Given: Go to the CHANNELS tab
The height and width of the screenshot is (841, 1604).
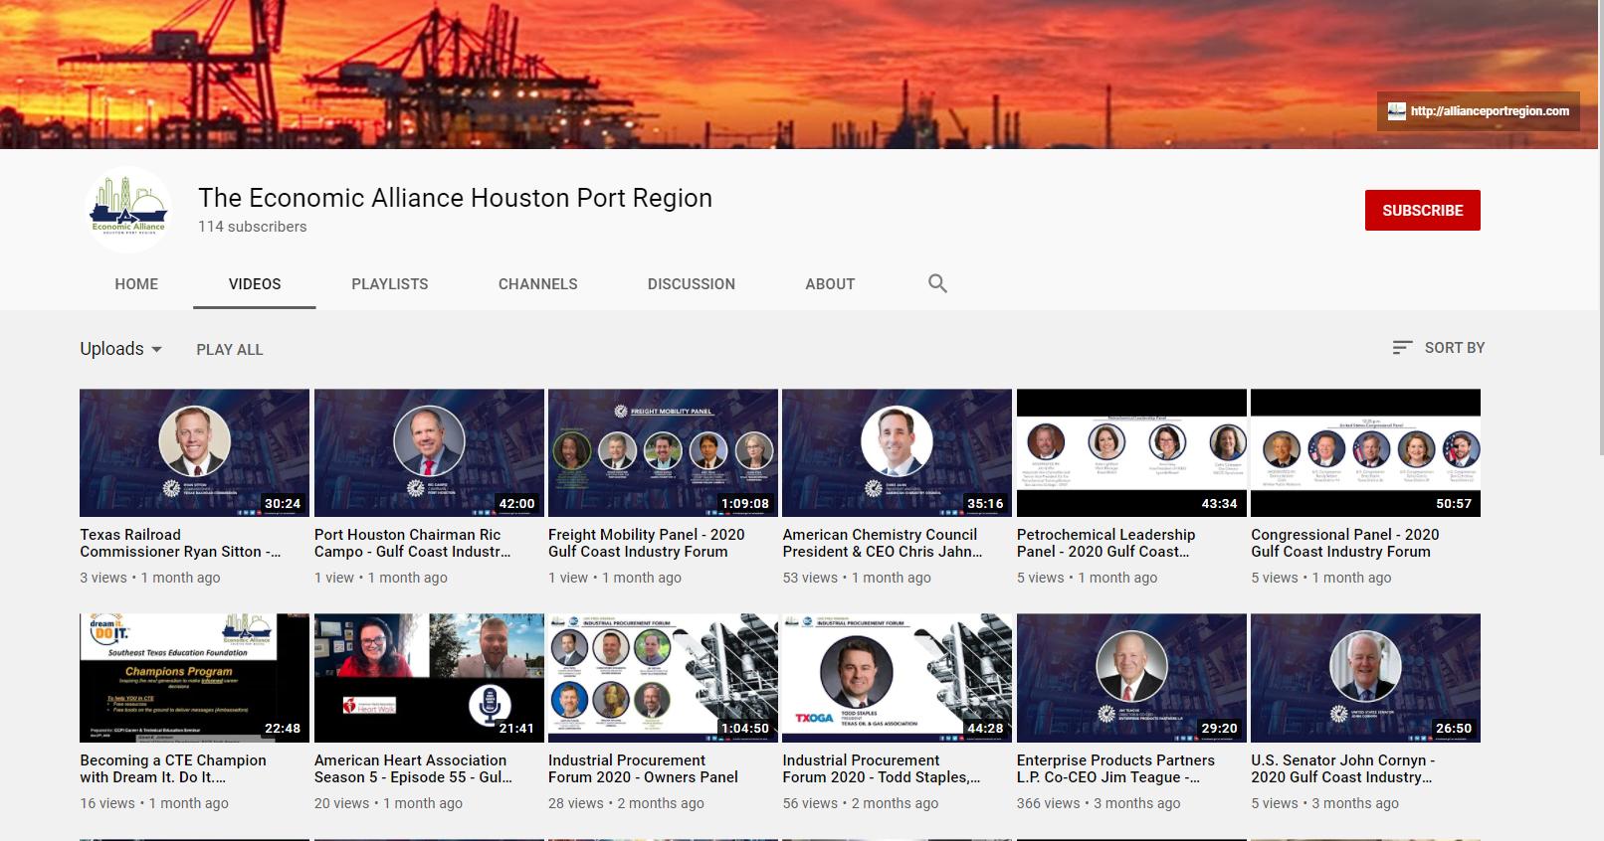Looking at the screenshot, I should tap(538, 283).
